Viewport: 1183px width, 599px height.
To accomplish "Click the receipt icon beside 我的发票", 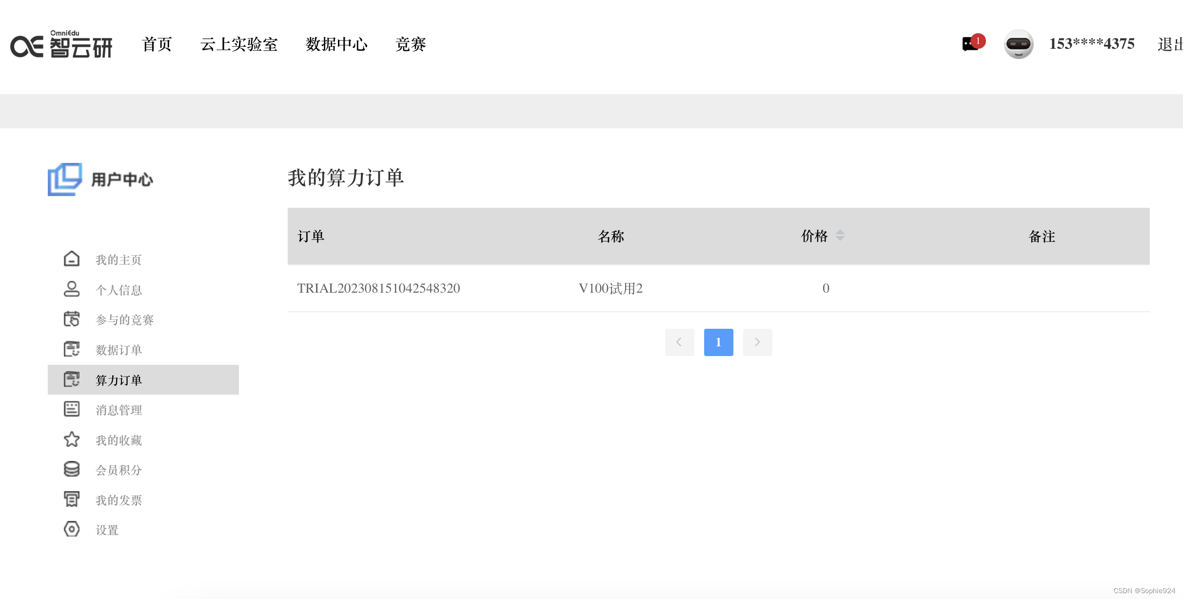I will [72, 499].
